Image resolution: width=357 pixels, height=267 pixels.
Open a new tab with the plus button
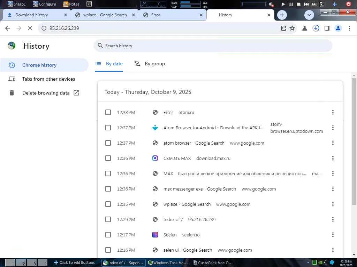point(282,15)
